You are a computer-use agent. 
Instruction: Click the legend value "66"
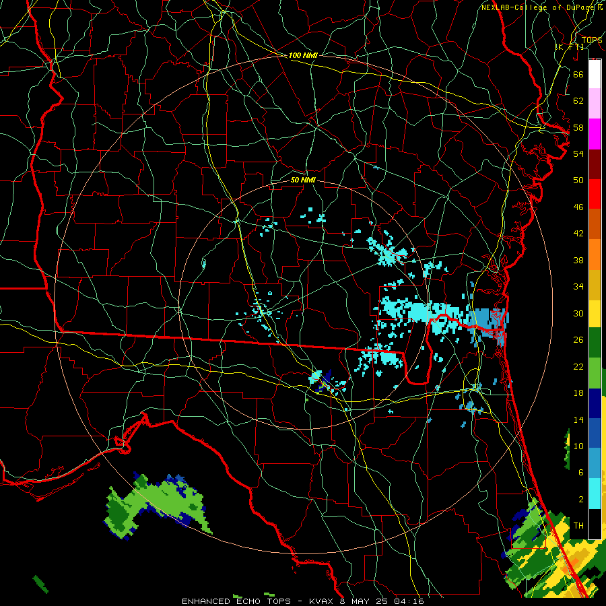tap(578, 74)
